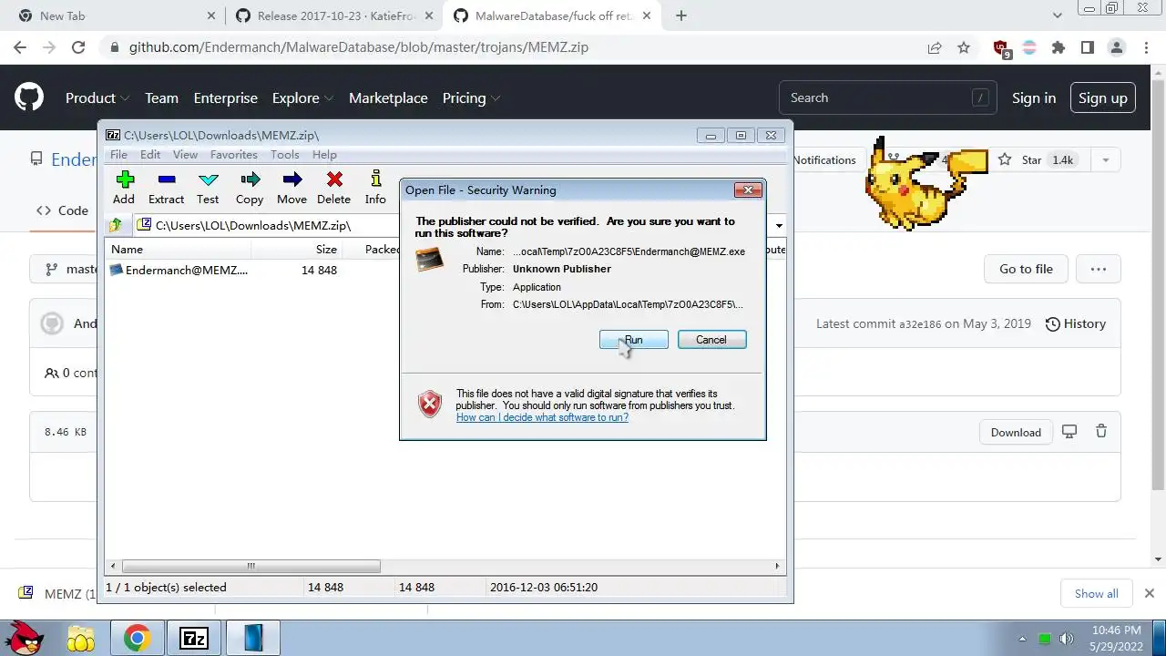Click the Sign up button
This screenshot has width=1166, height=656.
coord(1102,98)
